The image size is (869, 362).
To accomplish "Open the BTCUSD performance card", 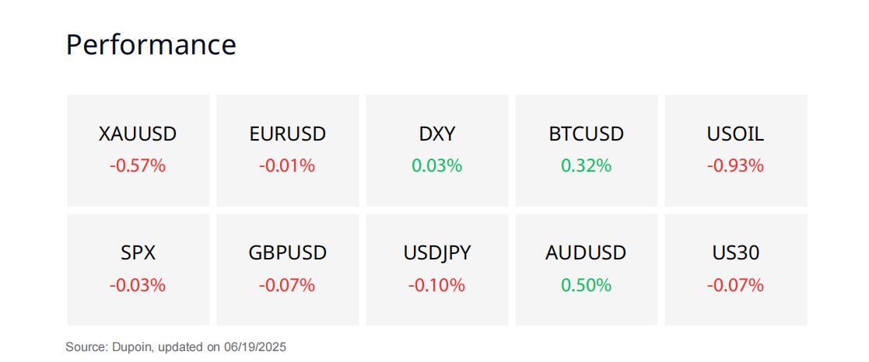I will 587,151.
